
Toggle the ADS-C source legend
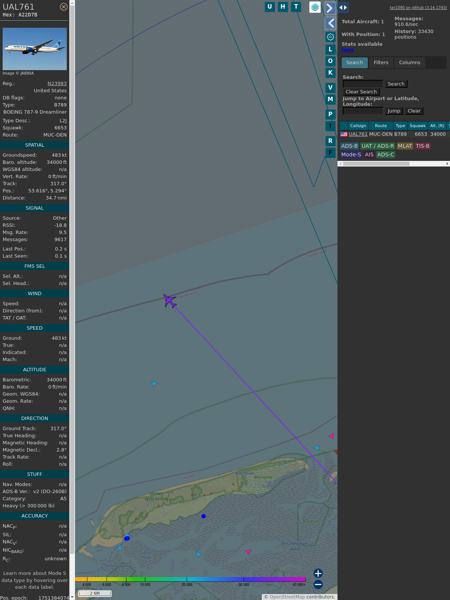tap(386, 155)
